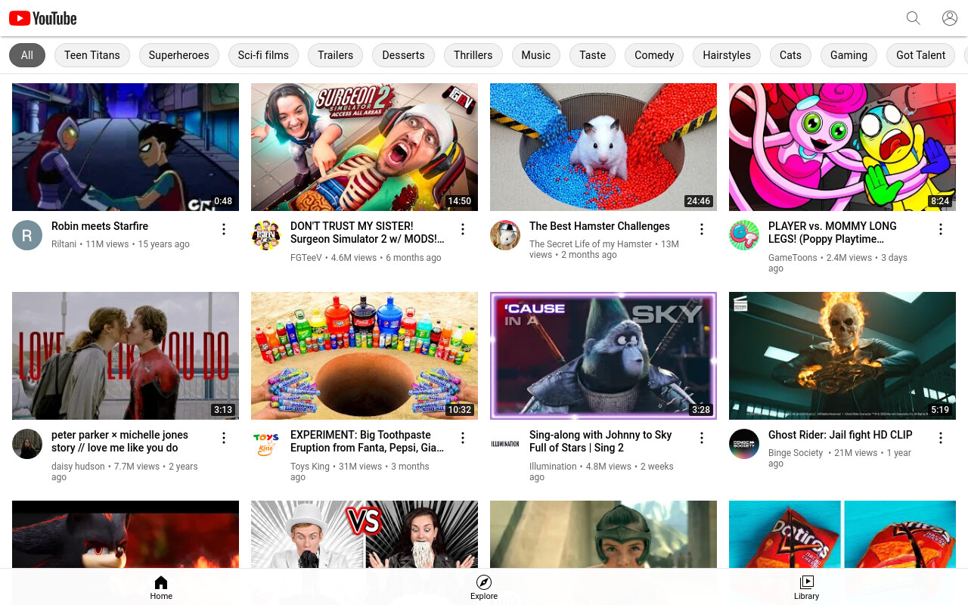Open title 'EXPERIMENT: Big Toothpaste Eruption'
This screenshot has width=968, height=605.
[x=368, y=441]
